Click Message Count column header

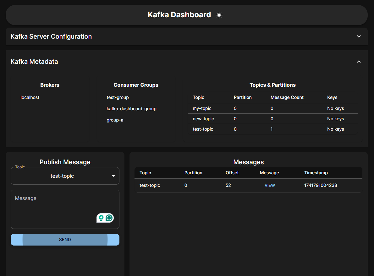287,97
